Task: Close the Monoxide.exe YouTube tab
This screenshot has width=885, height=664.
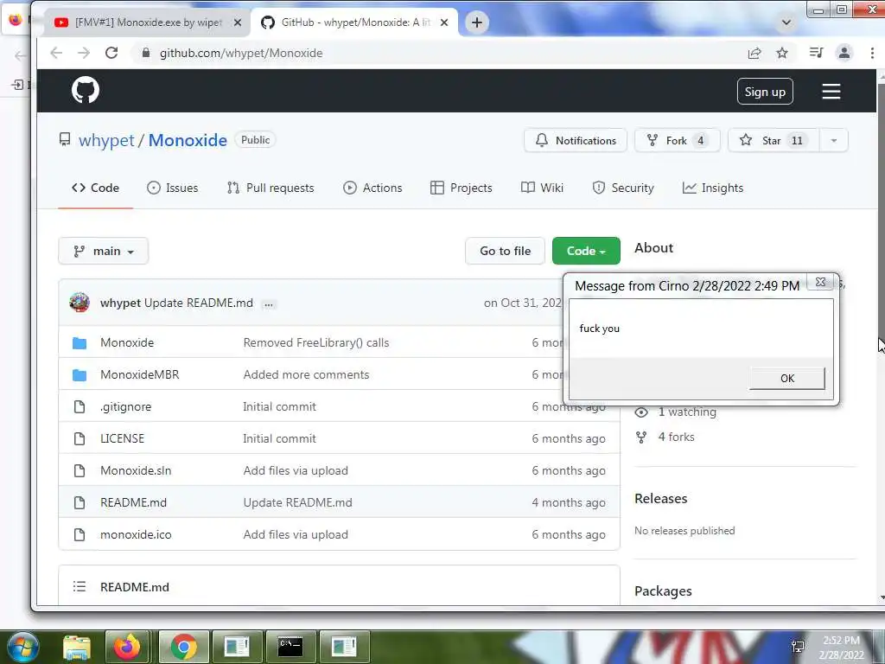Action: (x=238, y=22)
